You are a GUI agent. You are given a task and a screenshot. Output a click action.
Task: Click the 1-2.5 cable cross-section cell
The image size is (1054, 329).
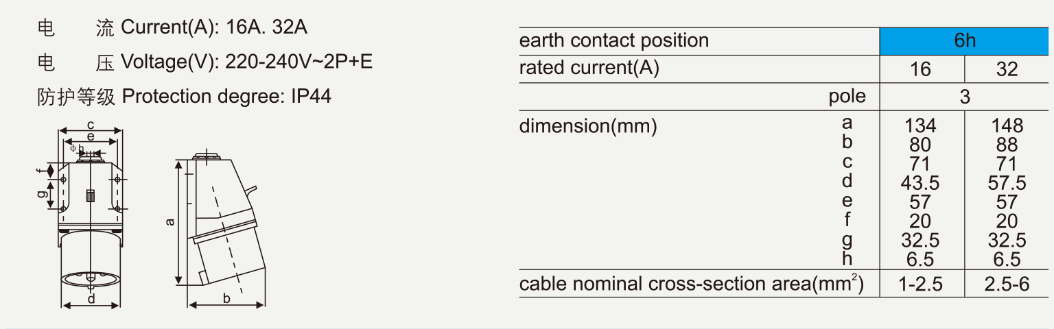[920, 284]
